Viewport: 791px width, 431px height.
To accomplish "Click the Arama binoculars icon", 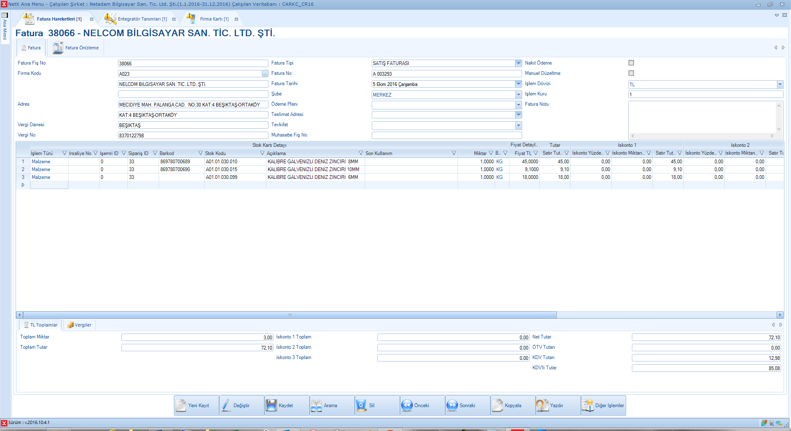I will 316,406.
